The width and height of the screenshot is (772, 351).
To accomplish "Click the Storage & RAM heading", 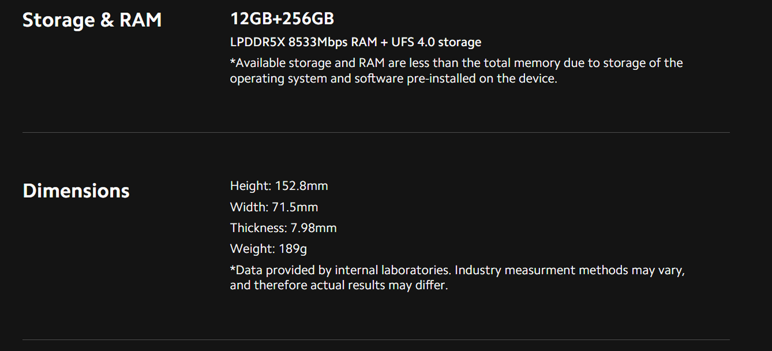I will (92, 20).
